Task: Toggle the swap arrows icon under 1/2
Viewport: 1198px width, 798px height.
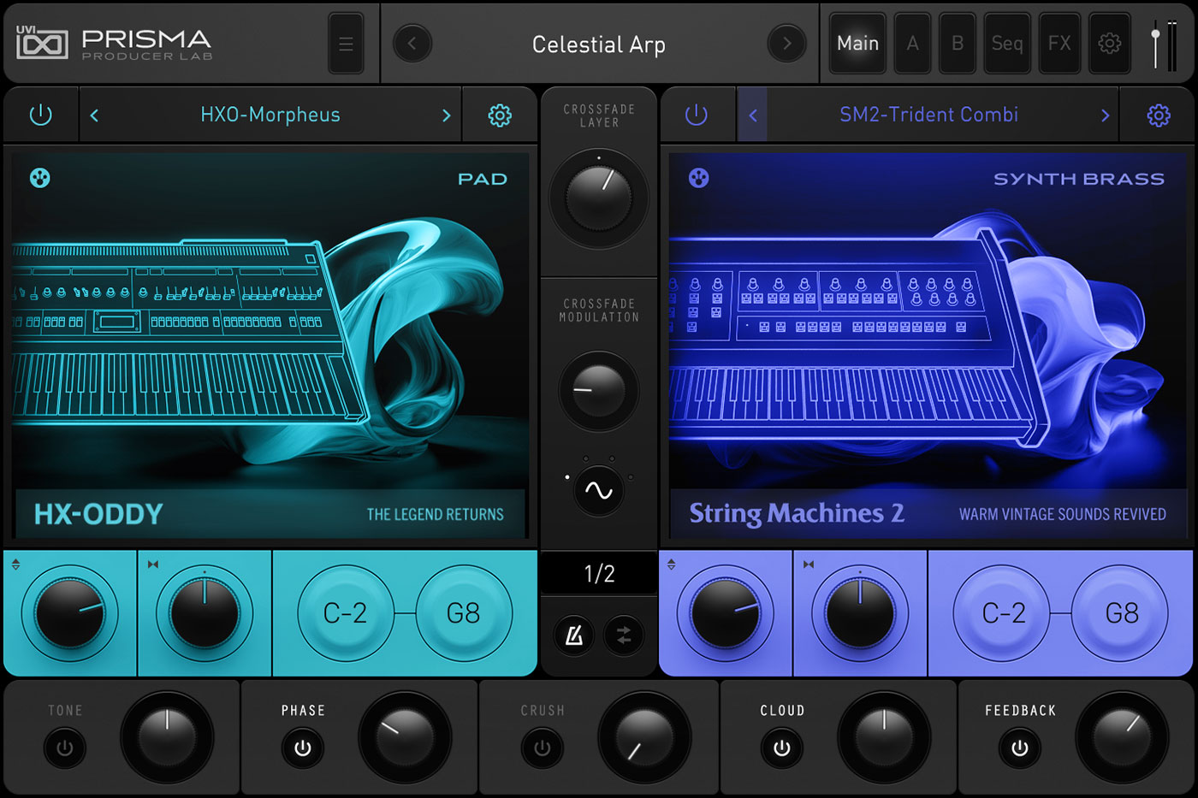Action: (x=623, y=635)
